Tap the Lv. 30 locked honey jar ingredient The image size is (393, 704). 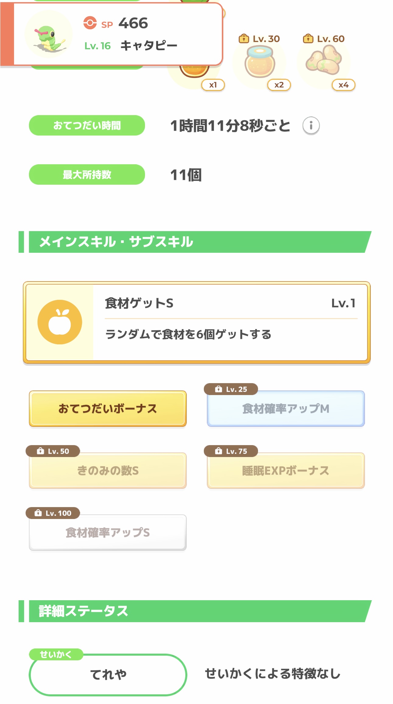[260, 63]
